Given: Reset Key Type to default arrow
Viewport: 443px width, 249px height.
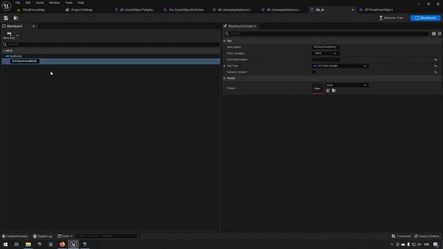Looking at the screenshot, I should [435, 66].
